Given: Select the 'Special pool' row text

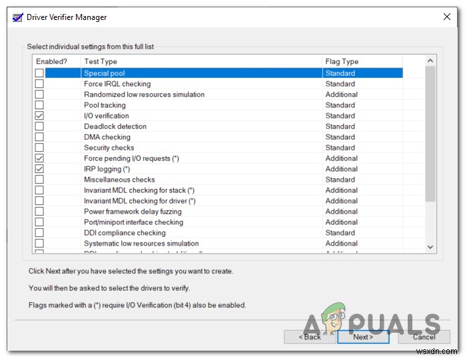Looking at the screenshot, I should (x=105, y=73).
